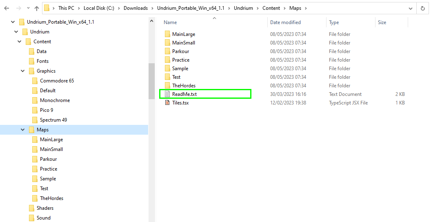Image resolution: width=431 pixels, height=222 pixels.
Task: Select the Graphics folder in the tree
Action: (x=46, y=71)
